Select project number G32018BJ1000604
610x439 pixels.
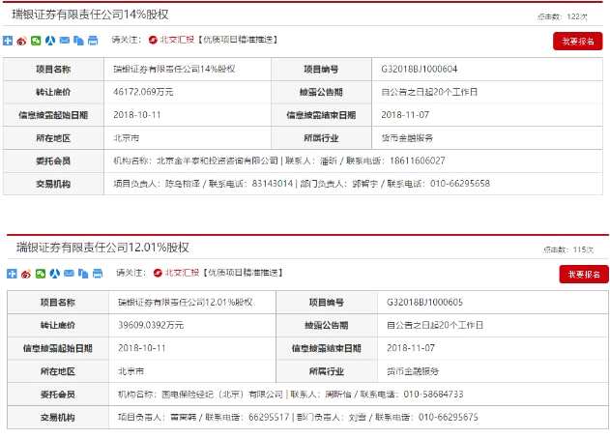click(420, 70)
